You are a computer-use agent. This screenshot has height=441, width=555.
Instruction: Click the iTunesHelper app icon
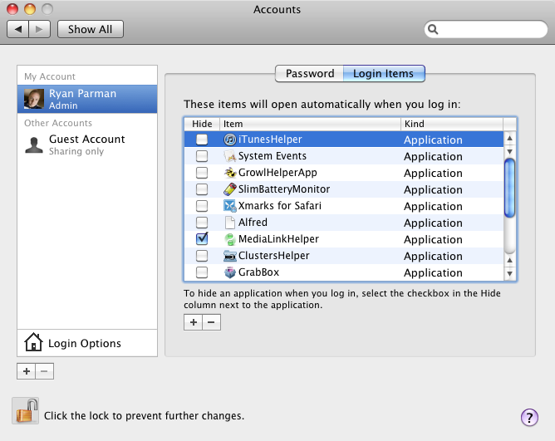coord(229,140)
